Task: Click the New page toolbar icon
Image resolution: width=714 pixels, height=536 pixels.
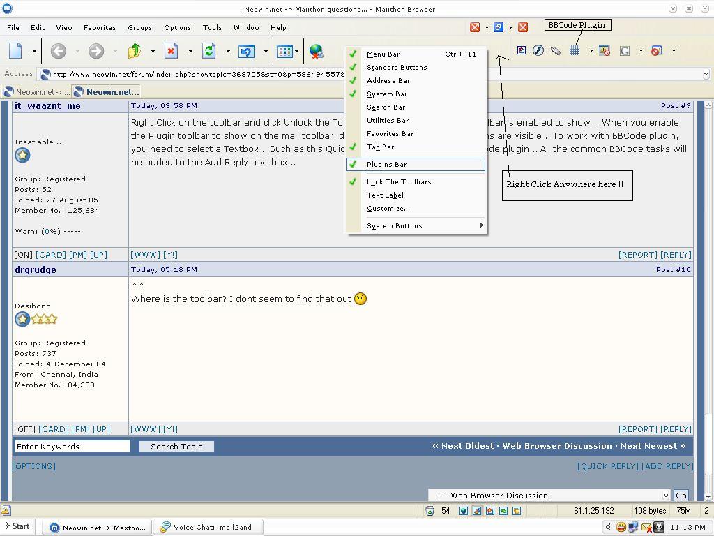Action: (16, 51)
